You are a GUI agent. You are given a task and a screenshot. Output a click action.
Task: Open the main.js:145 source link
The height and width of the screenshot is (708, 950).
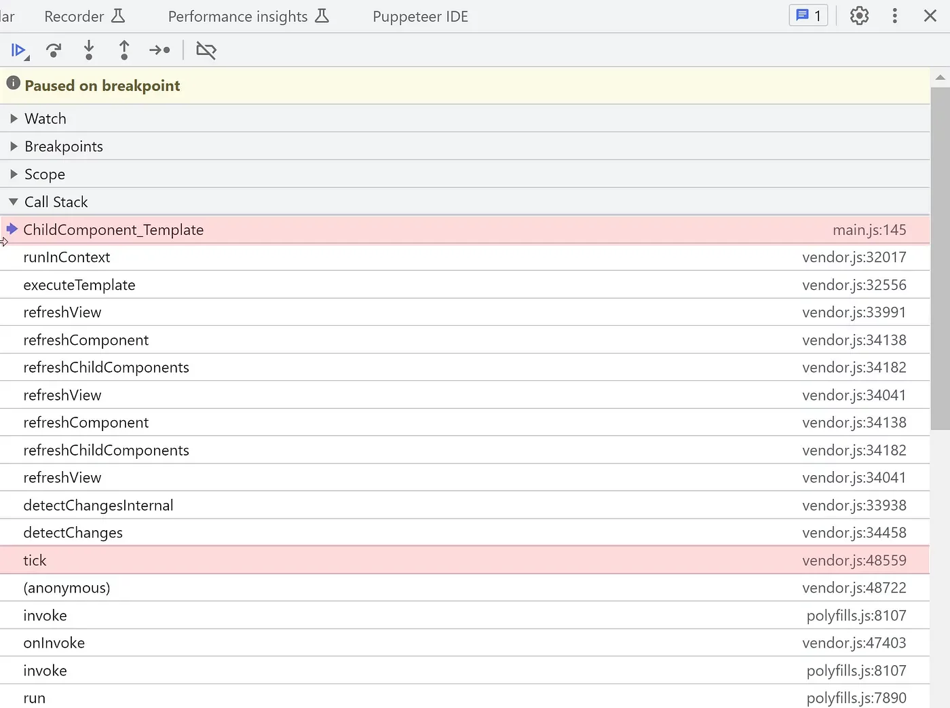869,230
